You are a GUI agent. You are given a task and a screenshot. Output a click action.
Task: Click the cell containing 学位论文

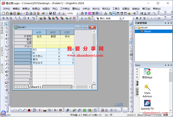pyautogui.click(x=39, y=63)
